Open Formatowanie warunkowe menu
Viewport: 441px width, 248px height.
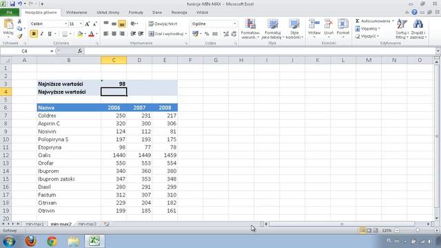[250, 29]
